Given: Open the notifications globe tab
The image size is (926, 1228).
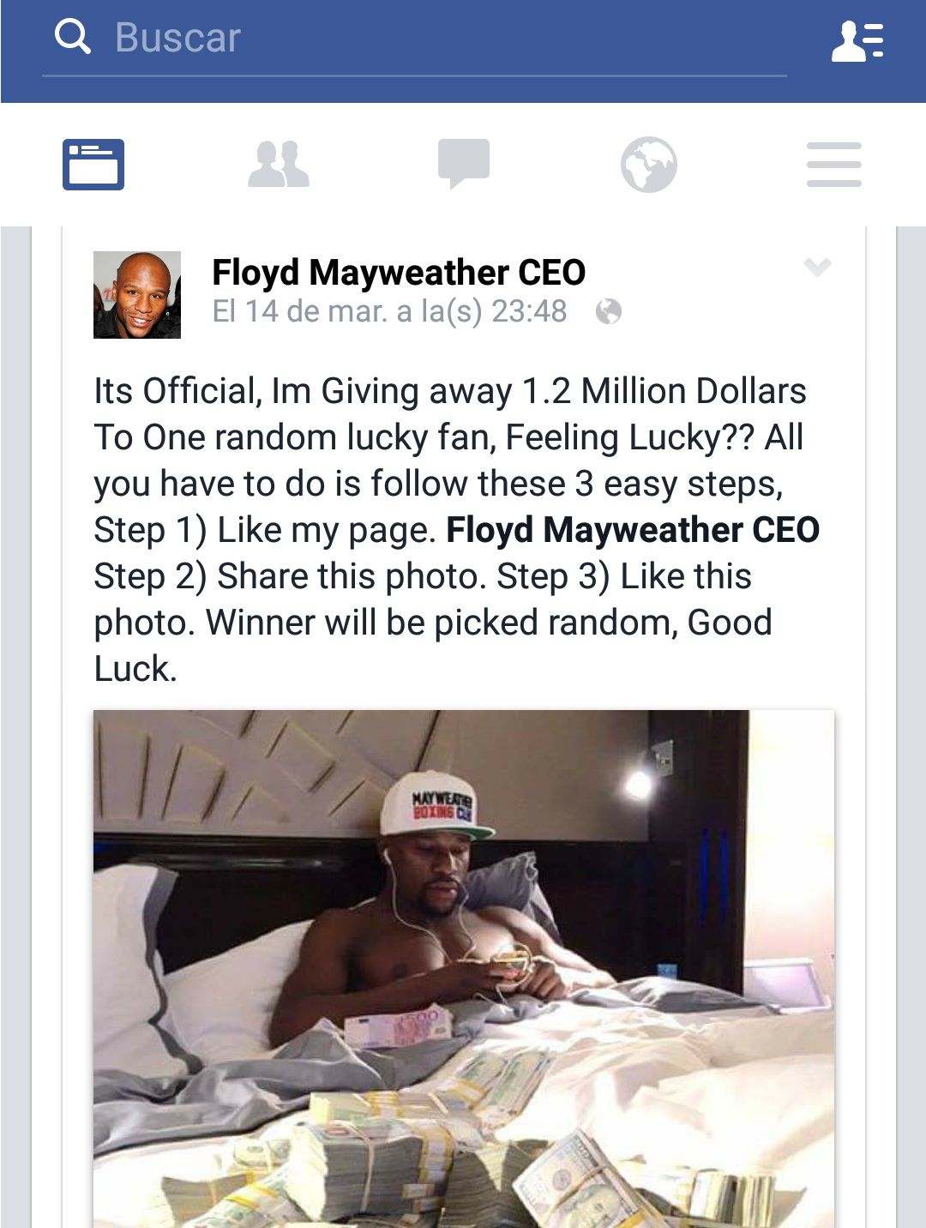Looking at the screenshot, I should [649, 164].
